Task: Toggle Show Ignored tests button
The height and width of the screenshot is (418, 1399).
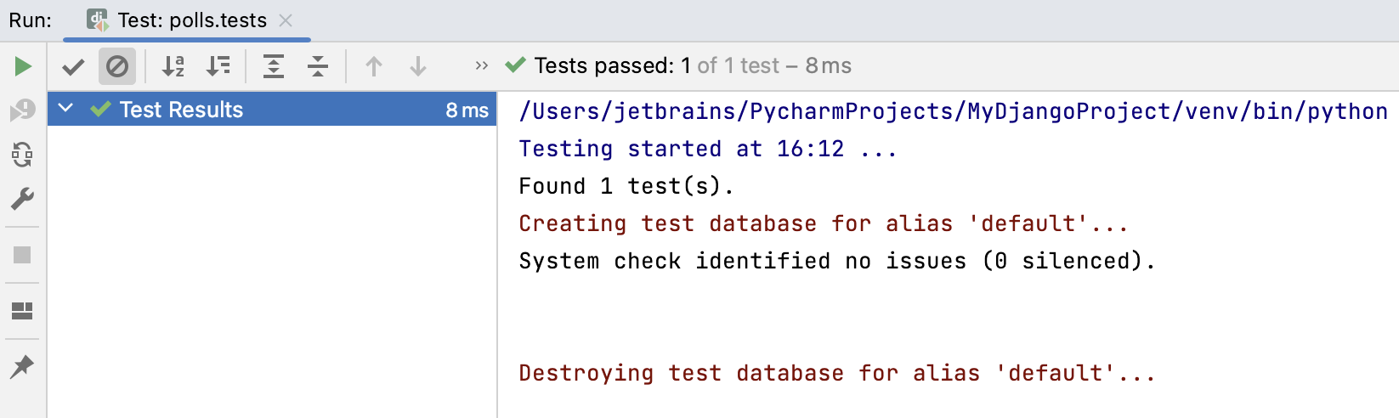Action: (117, 66)
